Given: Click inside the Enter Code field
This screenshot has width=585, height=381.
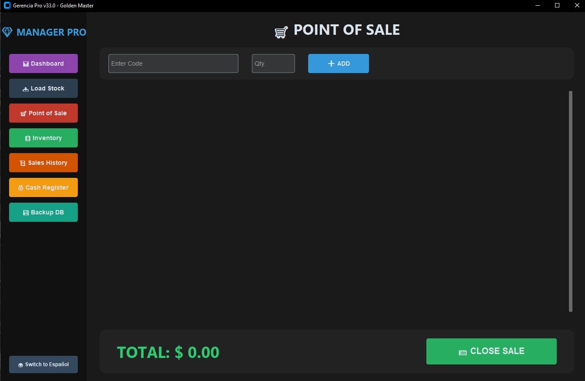Looking at the screenshot, I should [173, 63].
